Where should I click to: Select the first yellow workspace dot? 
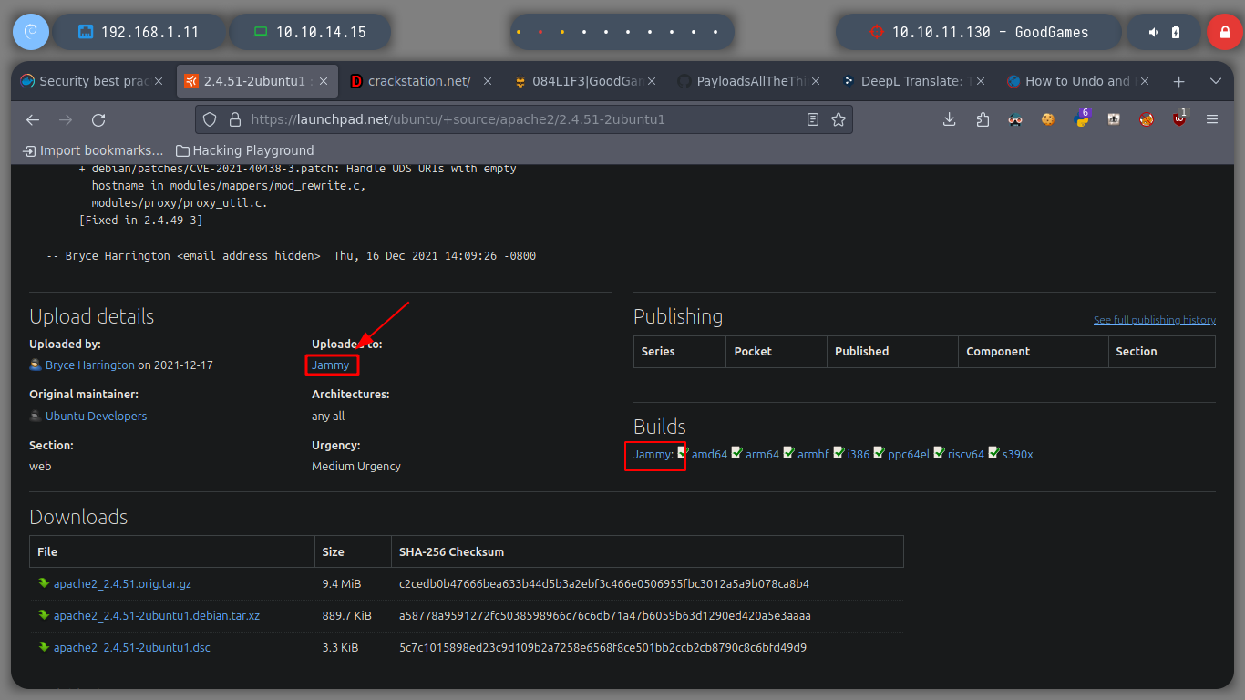[x=519, y=32]
